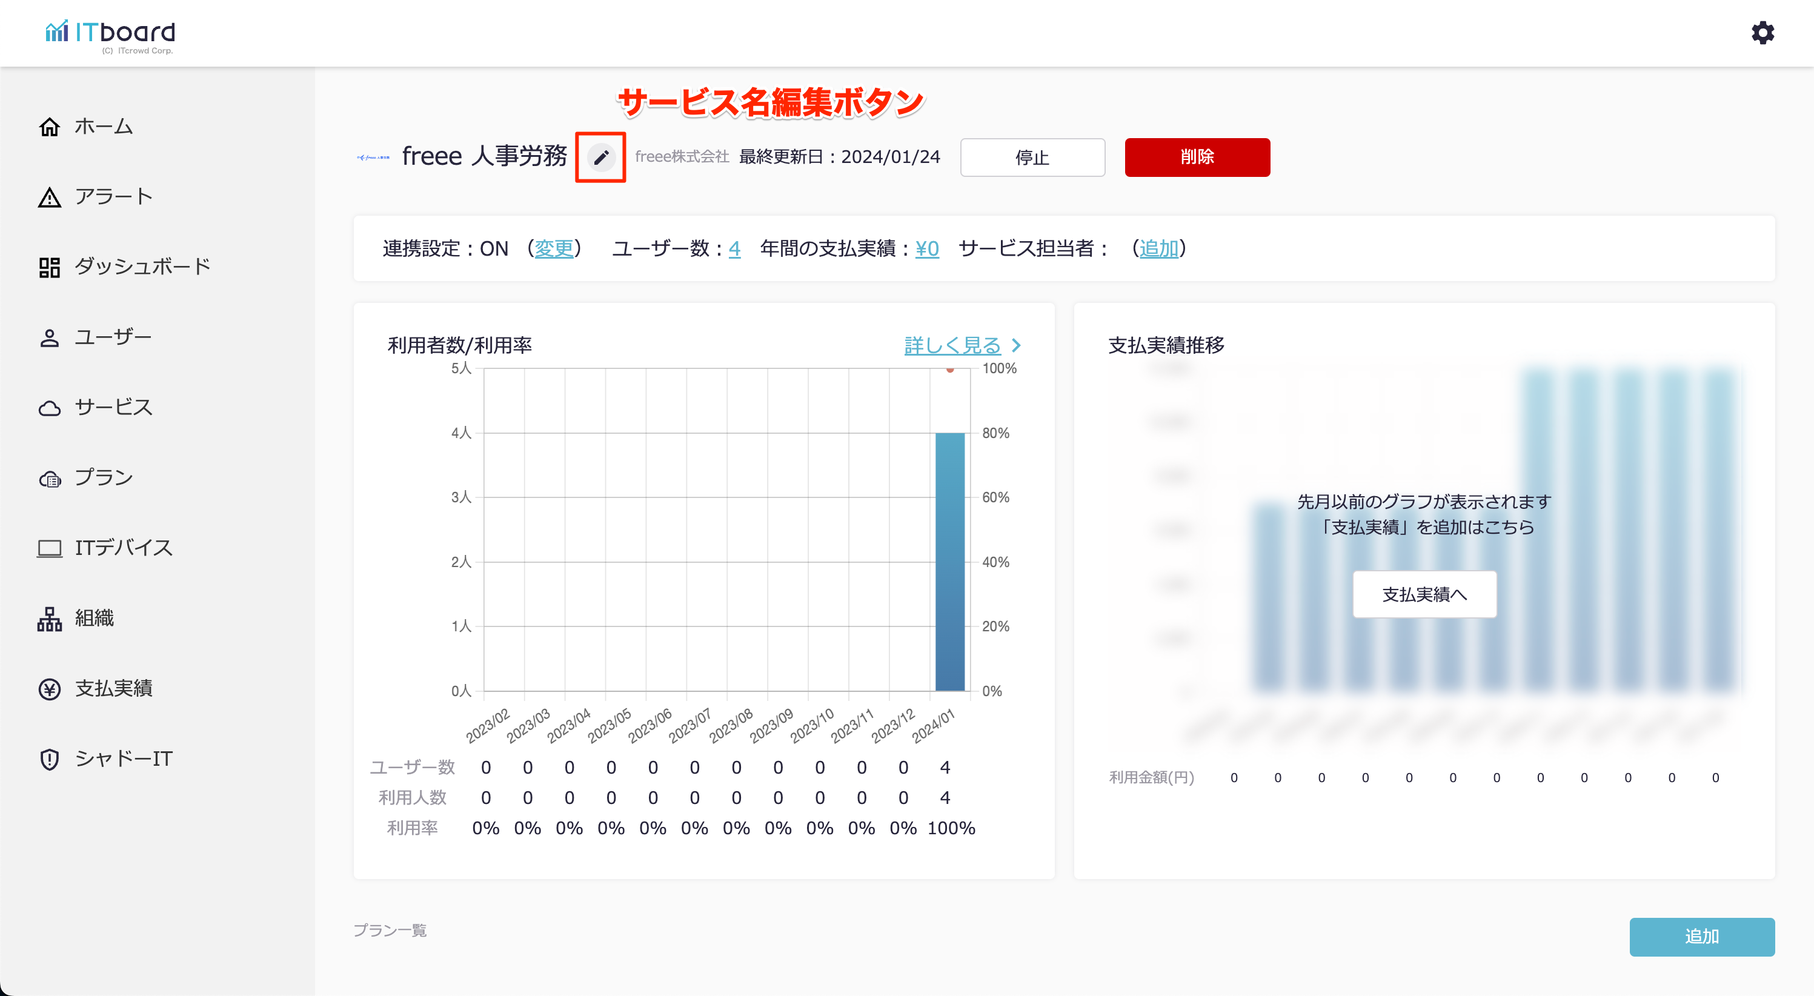Click the Home house icon in the sidebar
Viewport: 1814px width, 996px height.
point(49,127)
